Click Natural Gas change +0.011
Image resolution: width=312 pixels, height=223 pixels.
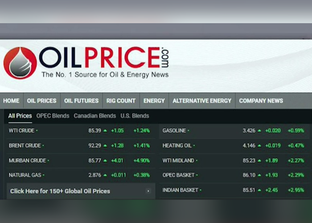click(119, 175)
